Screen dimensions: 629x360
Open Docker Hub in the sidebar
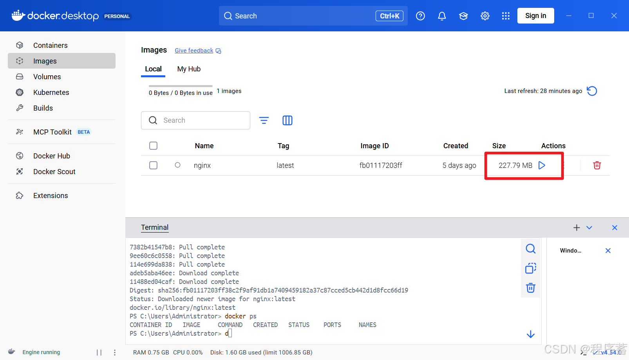pyautogui.click(x=61, y=156)
